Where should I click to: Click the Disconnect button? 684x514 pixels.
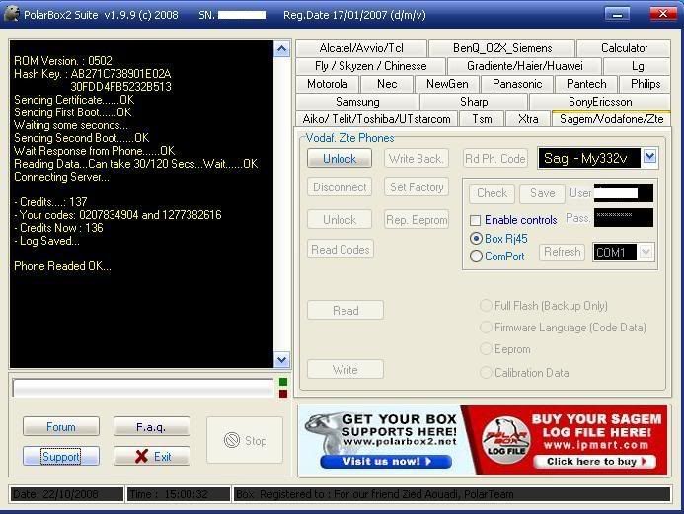340,187
